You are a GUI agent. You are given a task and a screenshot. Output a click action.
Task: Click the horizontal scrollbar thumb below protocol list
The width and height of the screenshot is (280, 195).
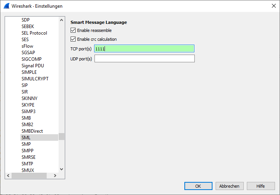29,175
